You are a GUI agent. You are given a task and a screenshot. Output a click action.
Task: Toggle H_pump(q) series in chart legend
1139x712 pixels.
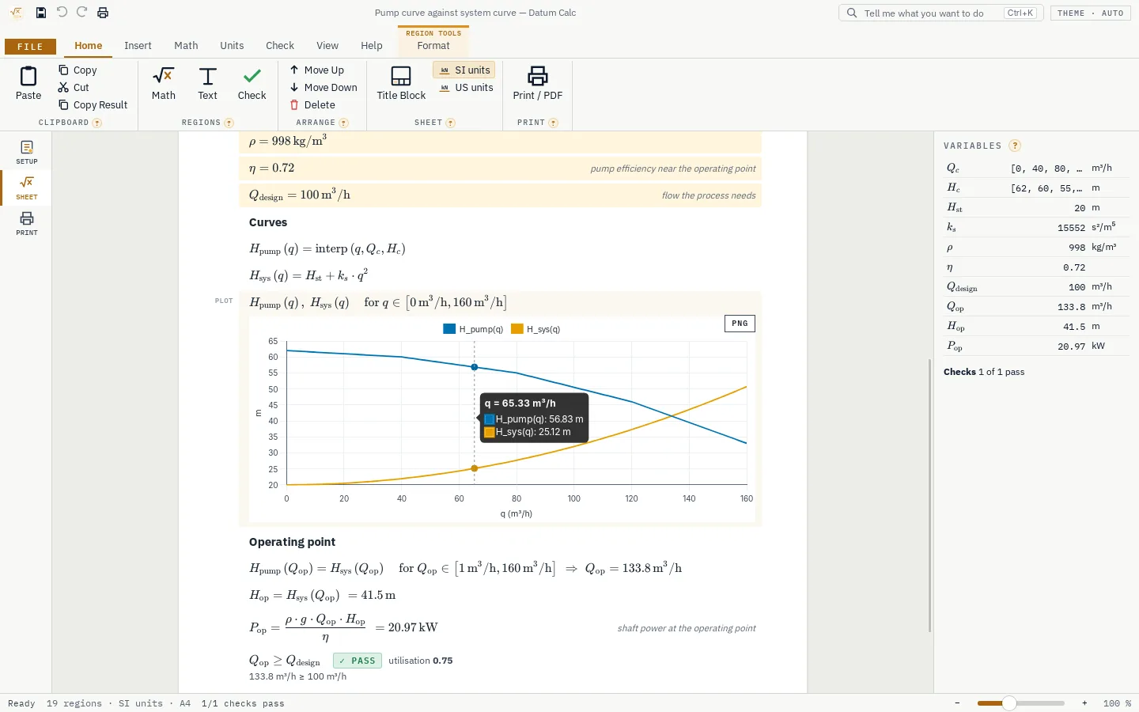(x=473, y=329)
